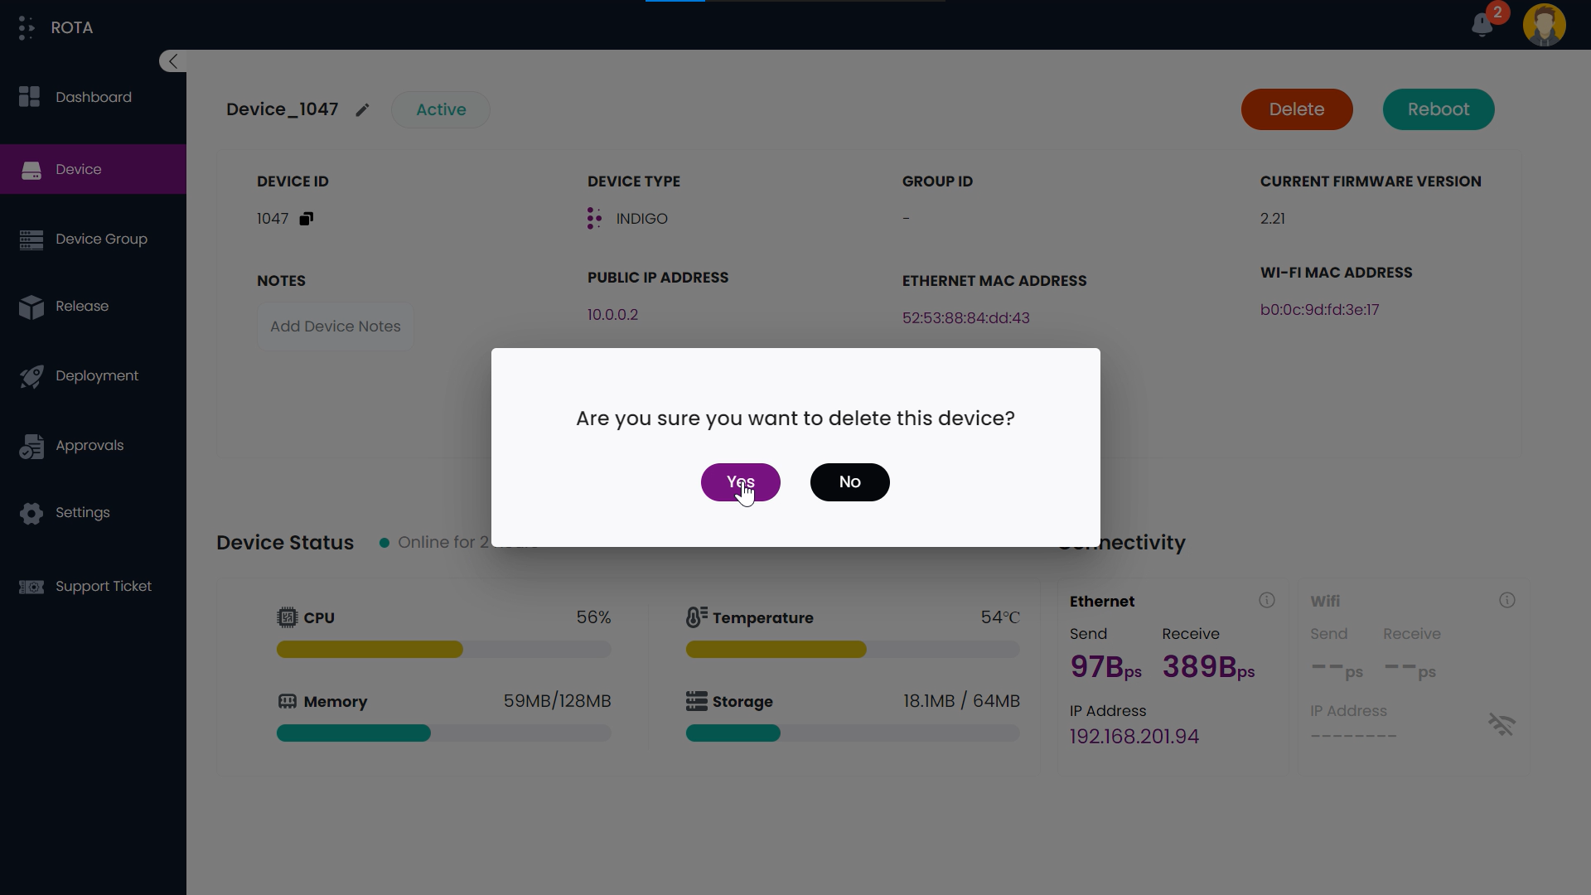Click the pencil icon to rename Device_1047

click(x=362, y=110)
